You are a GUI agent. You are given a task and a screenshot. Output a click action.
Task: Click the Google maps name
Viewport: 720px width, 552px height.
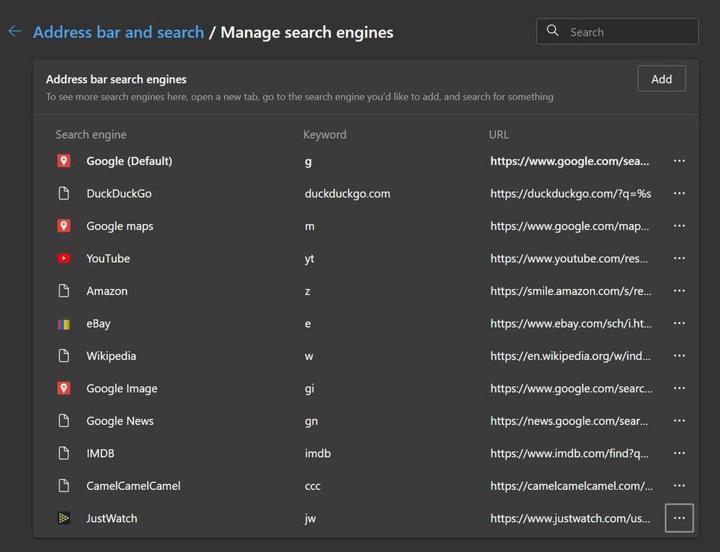(120, 226)
